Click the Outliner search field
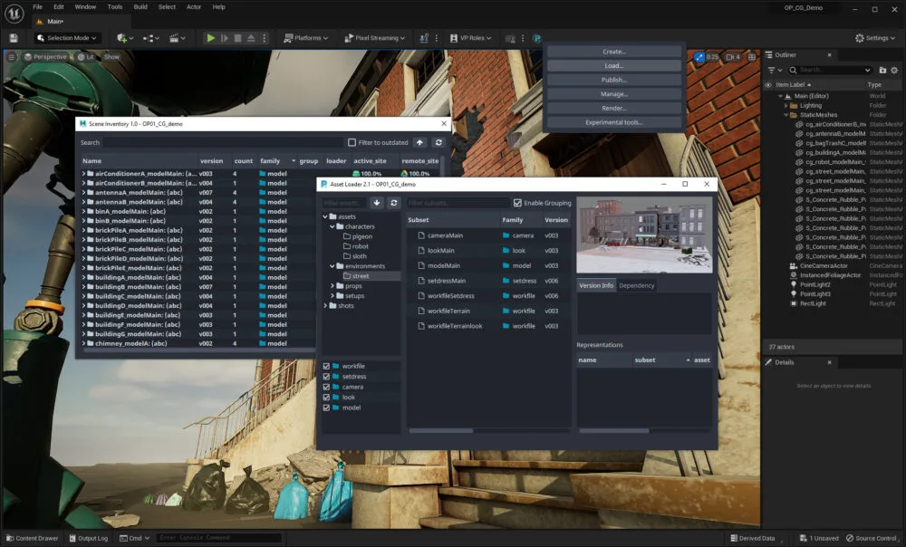This screenshot has width=906, height=547. click(830, 70)
